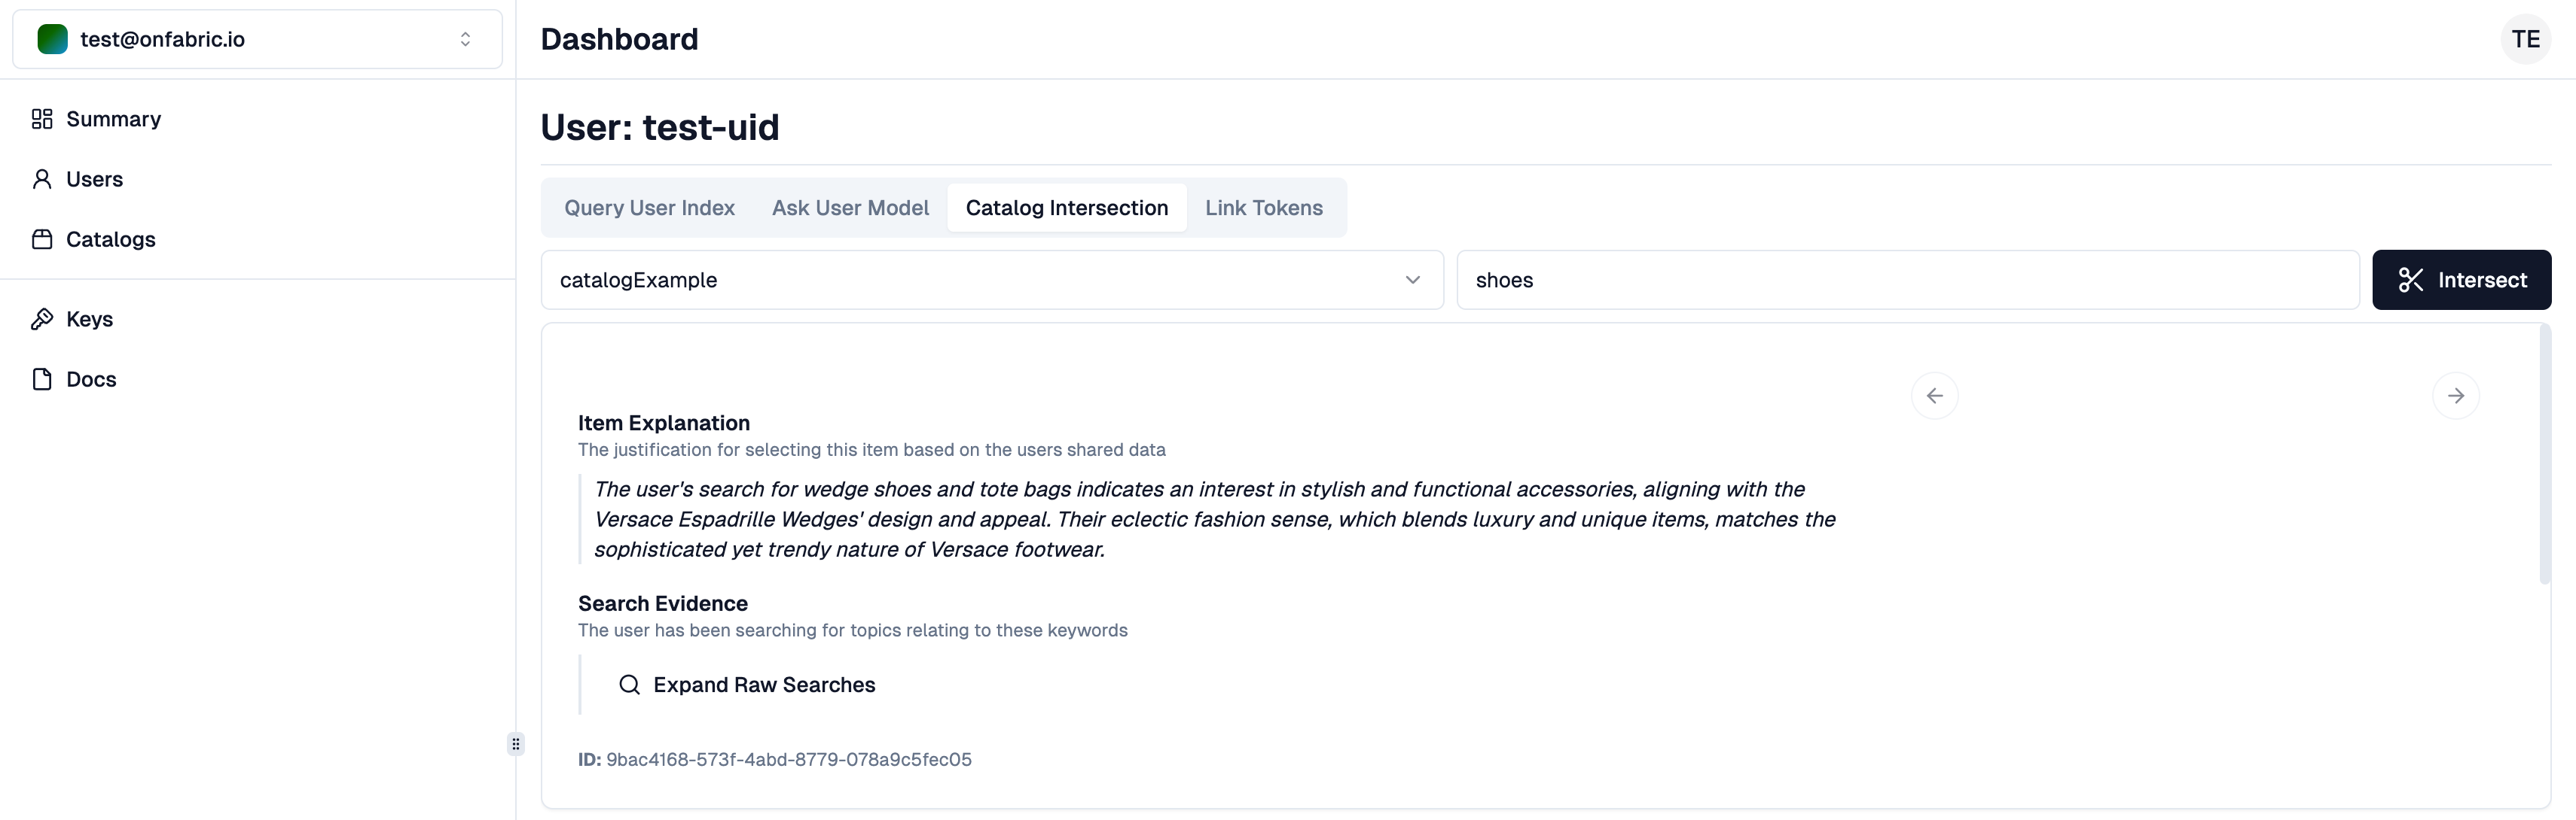
Task: Open the test@onfabric.io account switcher
Action: tap(258, 39)
